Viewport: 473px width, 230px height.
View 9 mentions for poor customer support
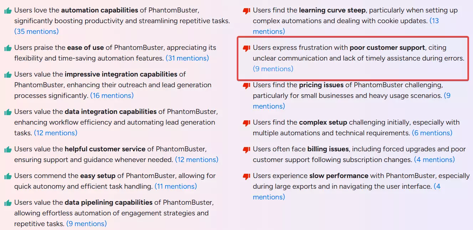(x=273, y=69)
